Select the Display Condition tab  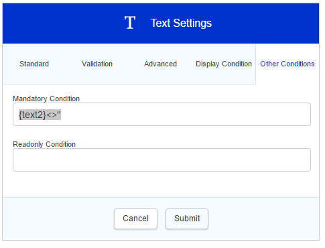click(x=224, y=64)
